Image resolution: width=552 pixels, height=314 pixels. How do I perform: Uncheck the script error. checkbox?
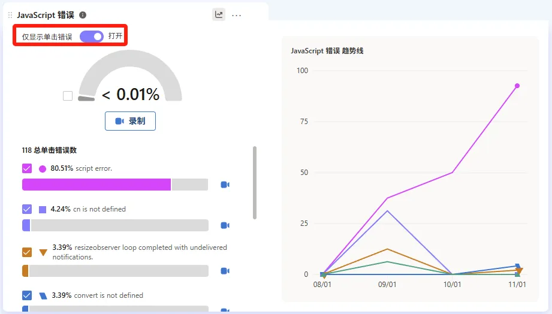[27, 168]
